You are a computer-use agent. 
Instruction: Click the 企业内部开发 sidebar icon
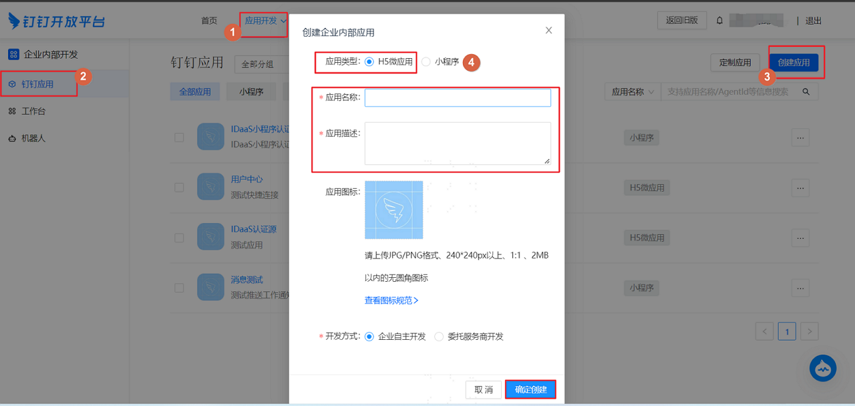13,54
